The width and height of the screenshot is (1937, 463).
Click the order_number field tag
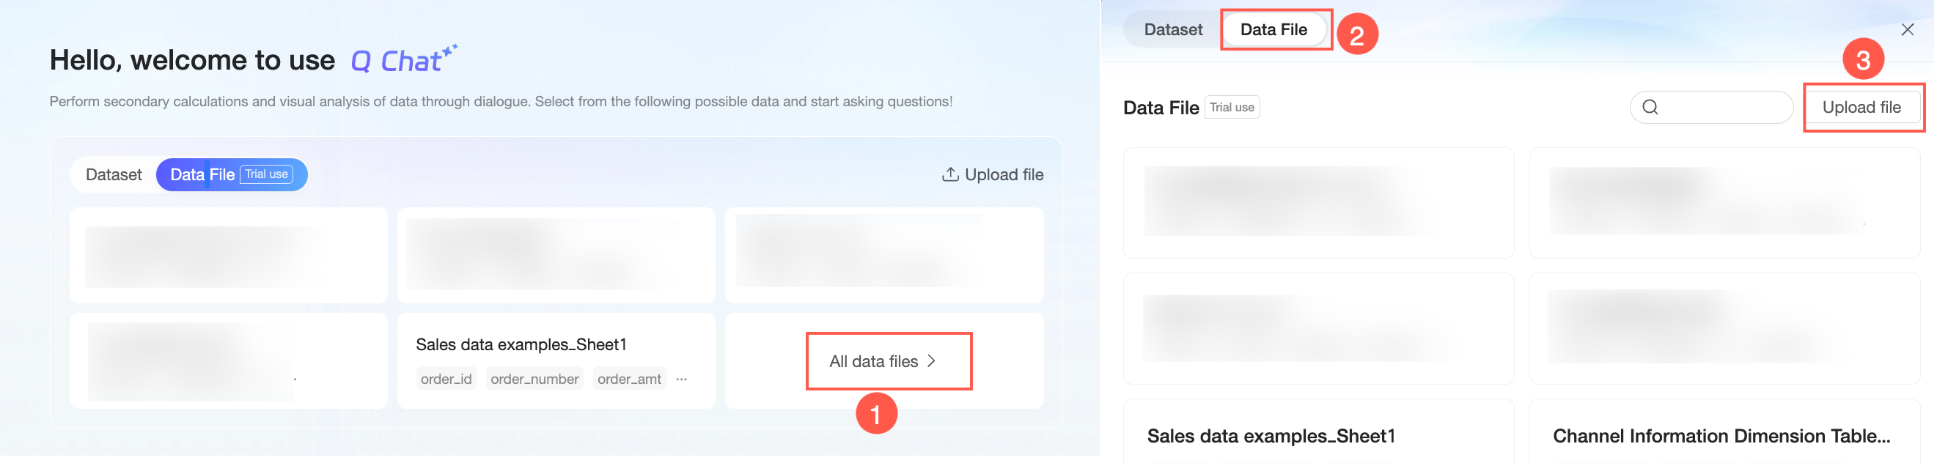point(534,379)
